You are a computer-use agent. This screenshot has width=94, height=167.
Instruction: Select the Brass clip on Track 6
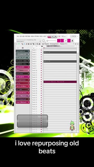tap(60, 62)
